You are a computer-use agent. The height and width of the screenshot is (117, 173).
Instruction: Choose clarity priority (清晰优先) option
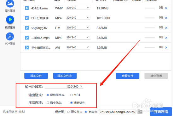72,103
